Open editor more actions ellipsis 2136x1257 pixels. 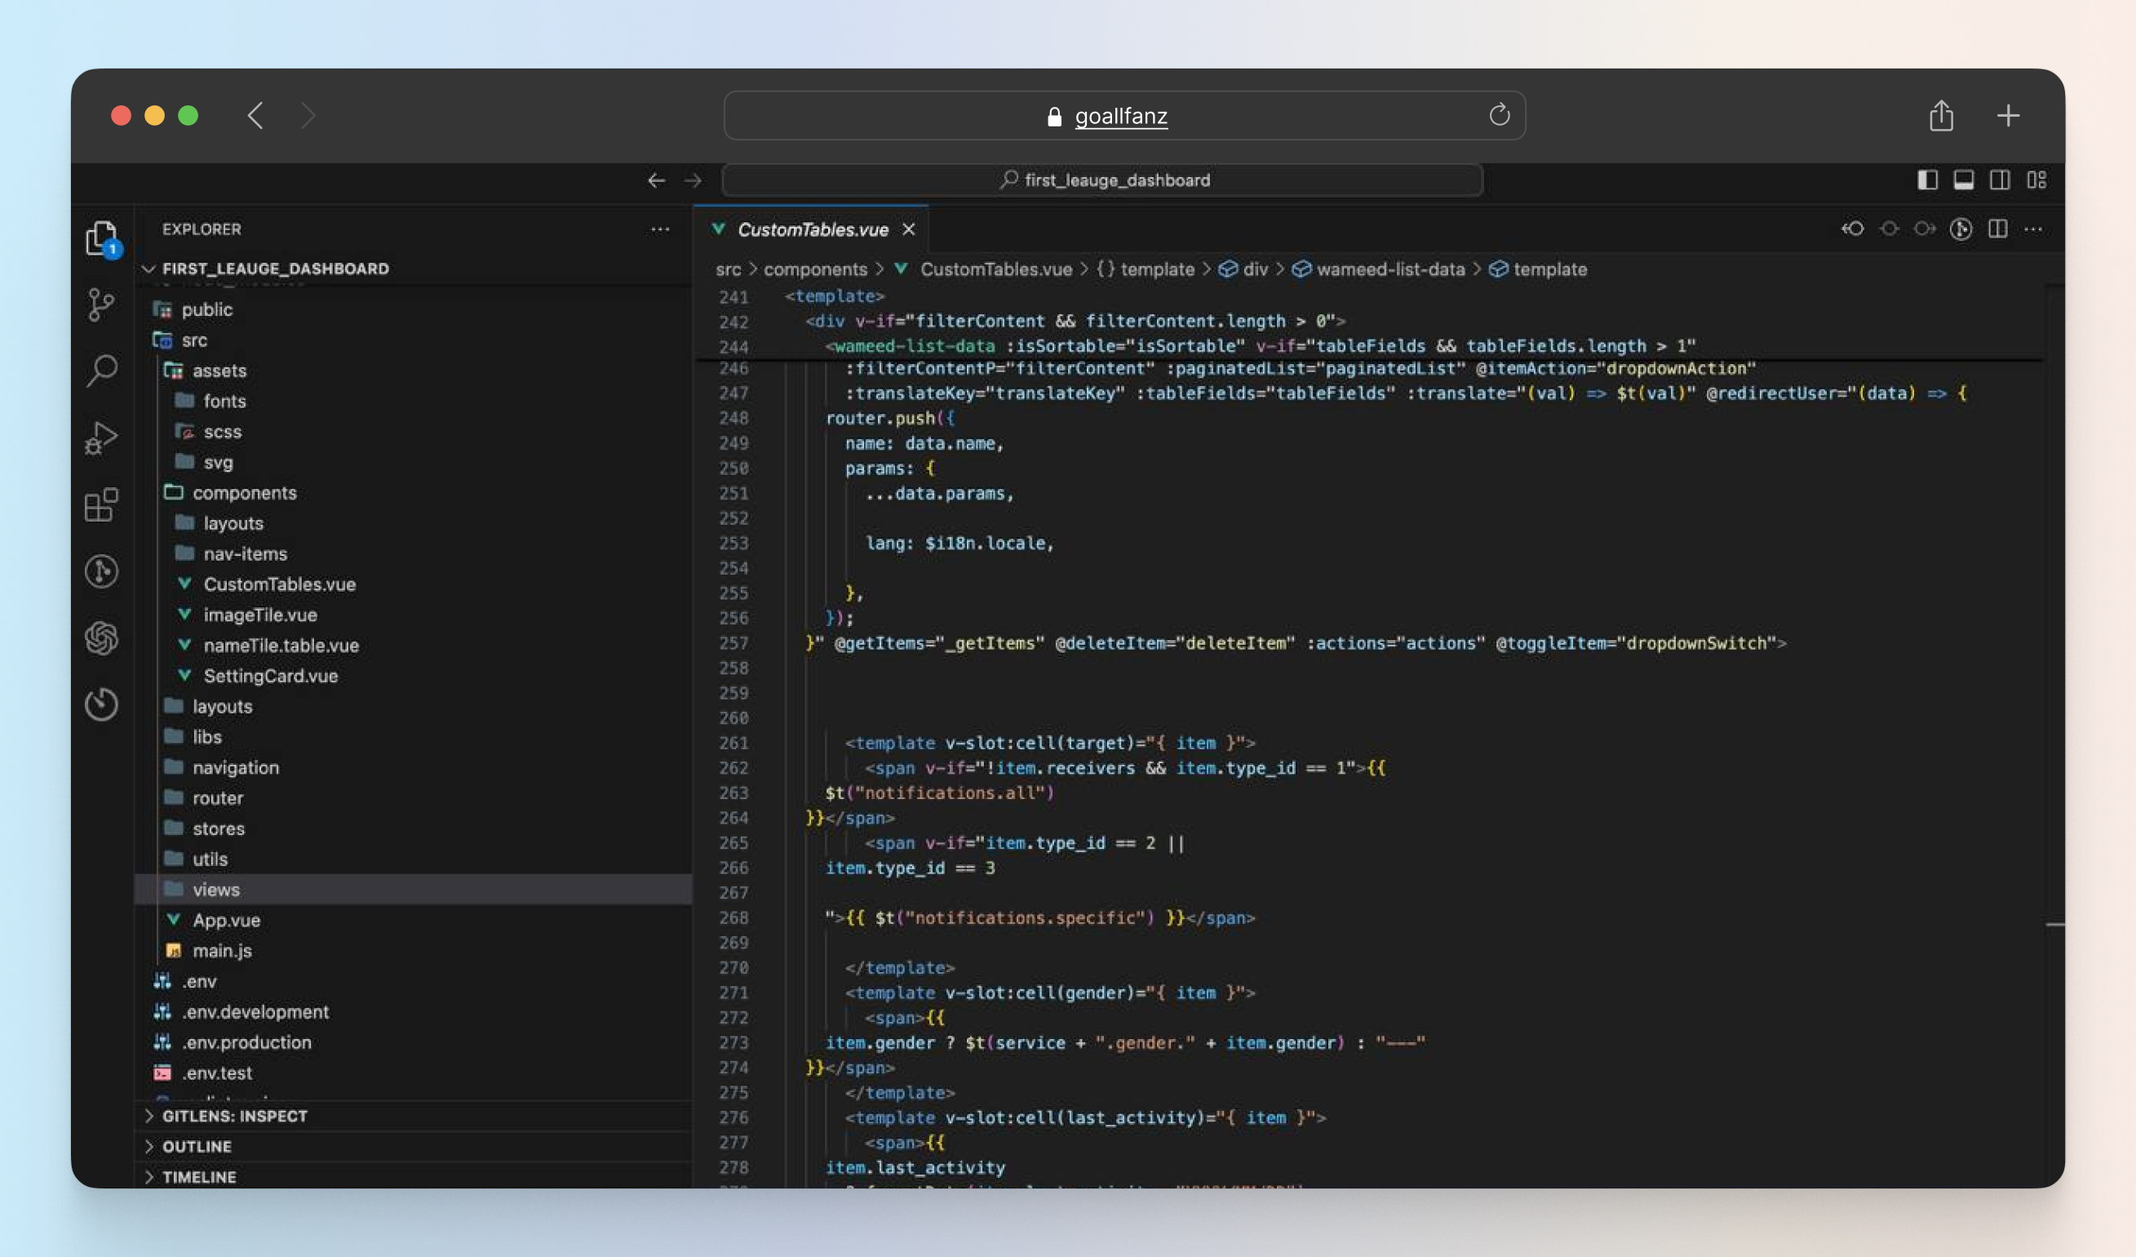[x=2032, y=229]
